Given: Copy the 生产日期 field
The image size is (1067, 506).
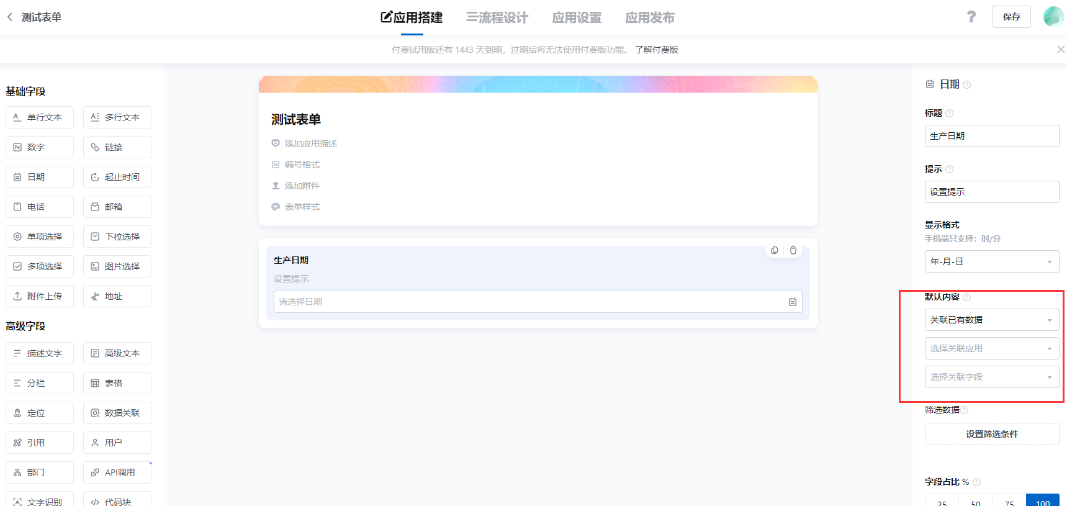Looking at the screenshot, I should [x=775, y=250].
